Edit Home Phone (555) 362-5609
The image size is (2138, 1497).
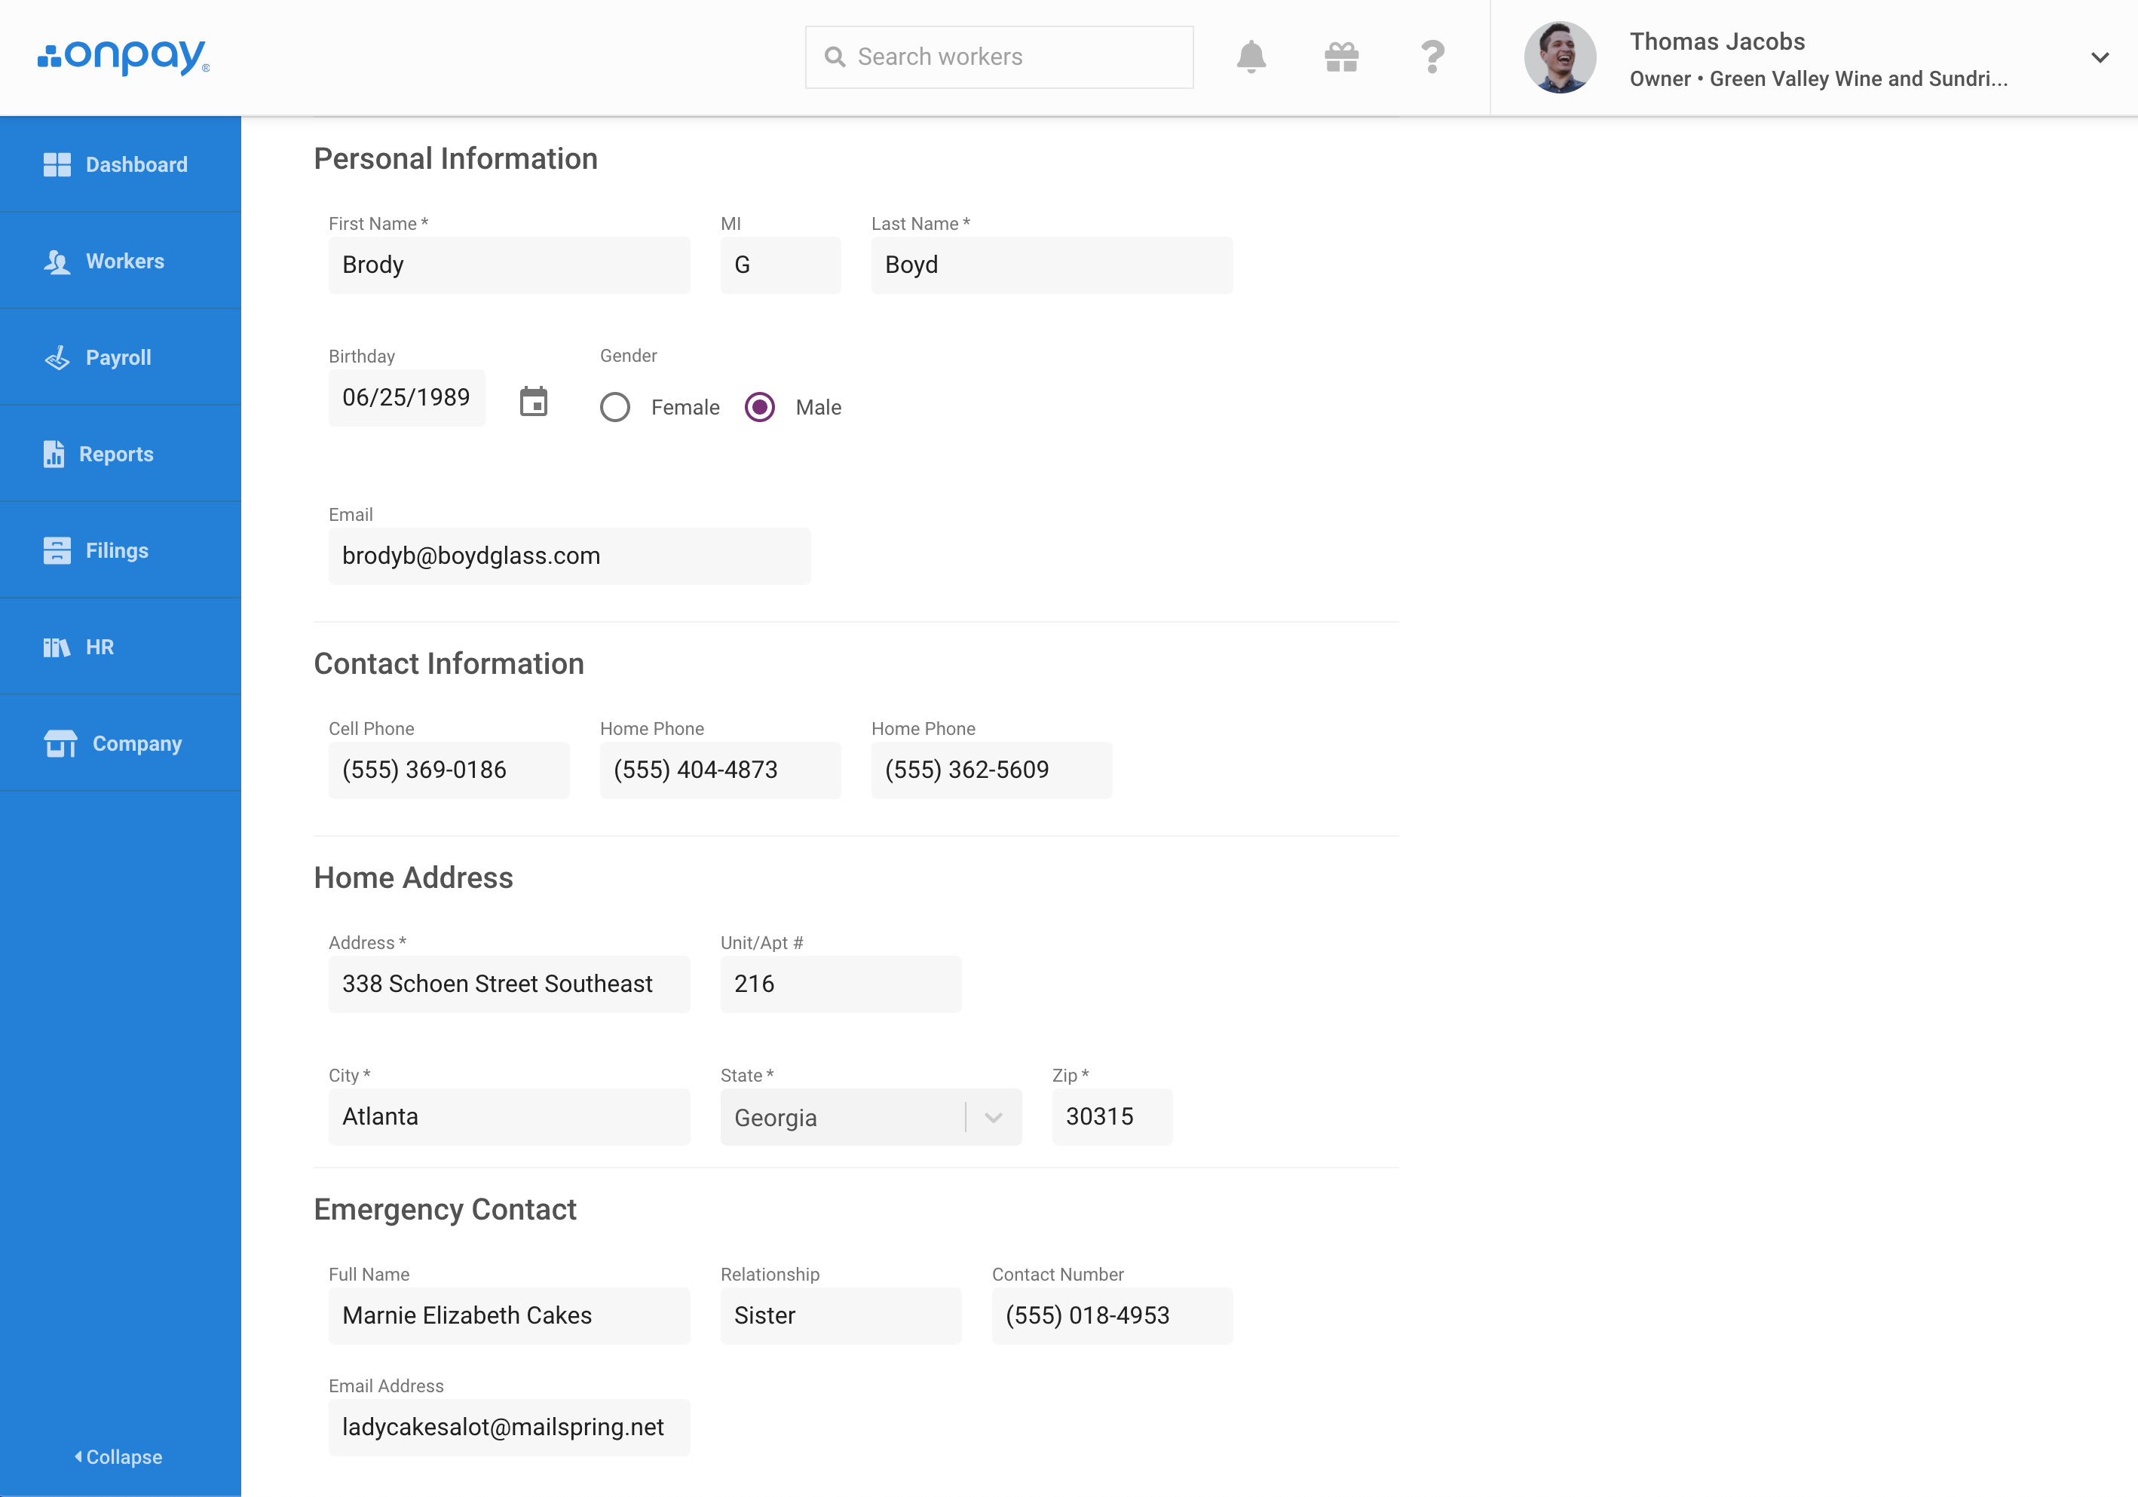pos(991,770)
